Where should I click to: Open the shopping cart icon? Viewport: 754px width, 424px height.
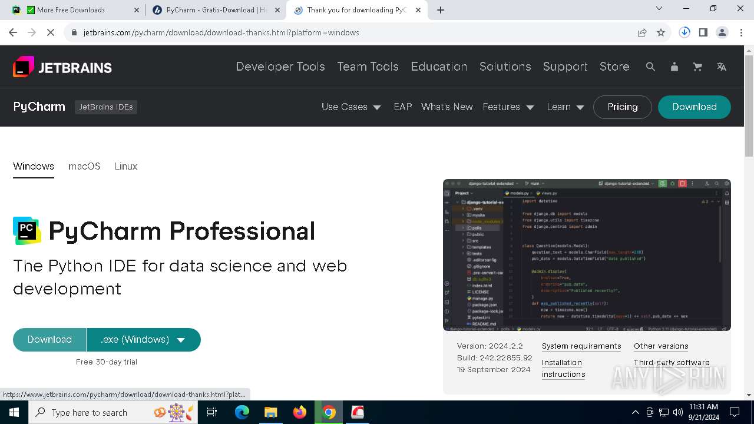[697, 67]
